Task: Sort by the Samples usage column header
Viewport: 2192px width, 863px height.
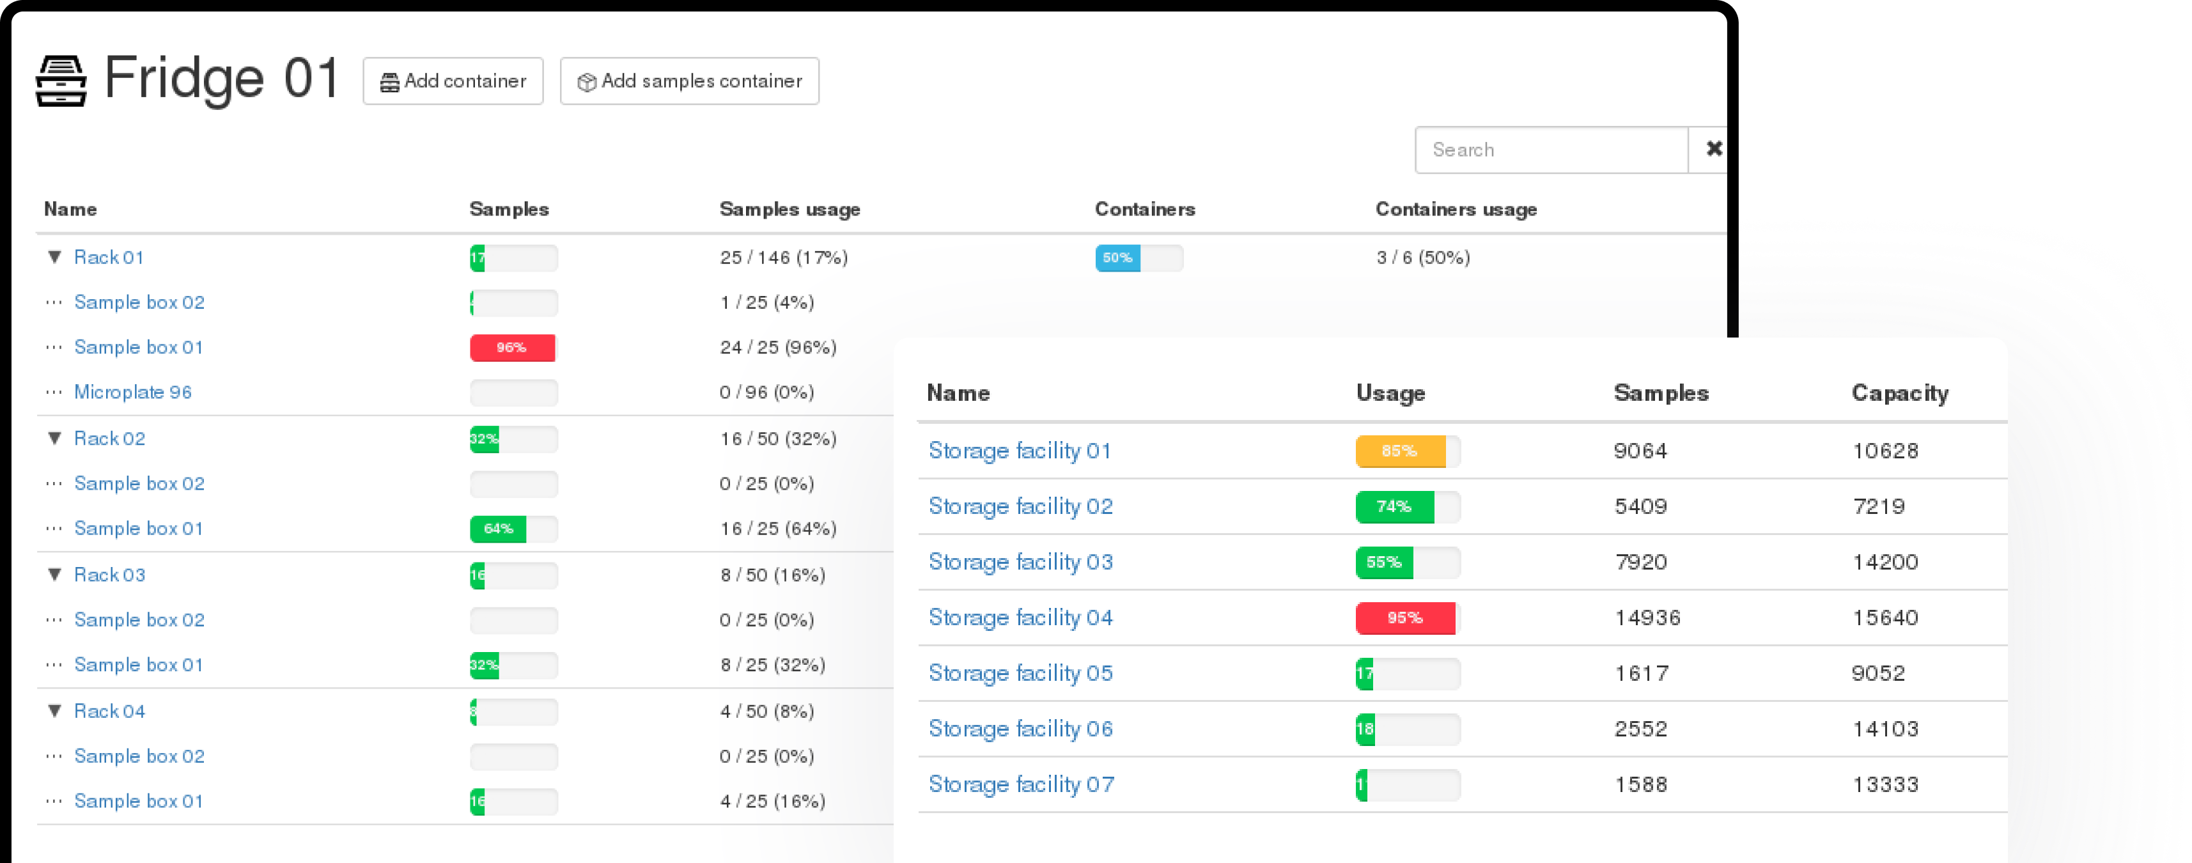Action: 789,210
